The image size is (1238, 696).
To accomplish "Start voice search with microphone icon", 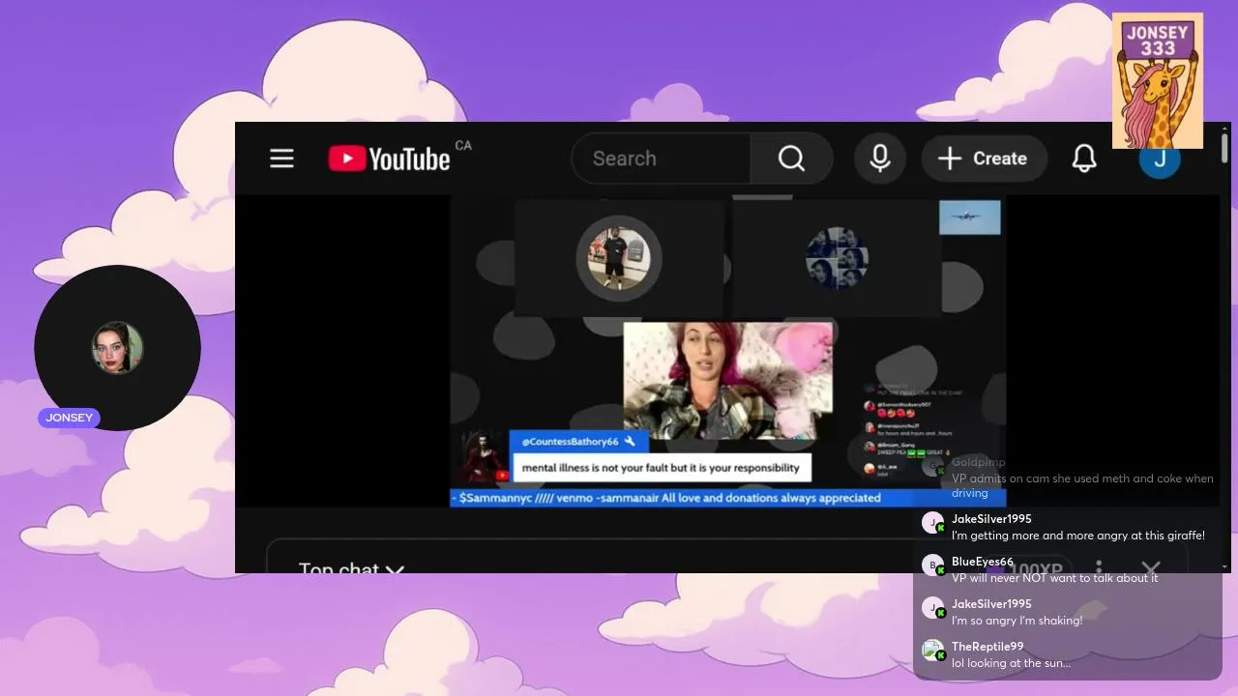I will [880, 159].
